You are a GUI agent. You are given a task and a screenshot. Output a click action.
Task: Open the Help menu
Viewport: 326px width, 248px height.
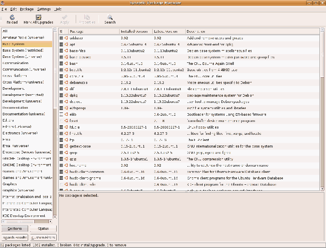pos(58,9)
